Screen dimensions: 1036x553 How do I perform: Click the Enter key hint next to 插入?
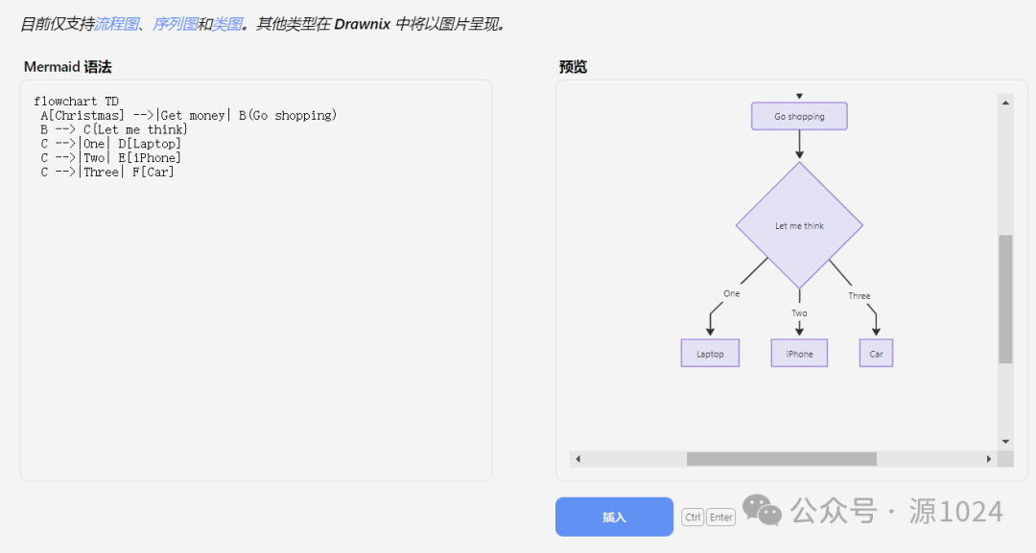point(719,517)
